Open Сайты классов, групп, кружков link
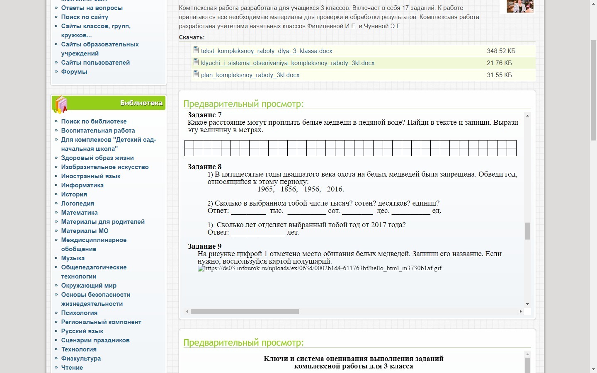Image resolution: width=597 pixels, height=373 pixels. click(96, 31)
